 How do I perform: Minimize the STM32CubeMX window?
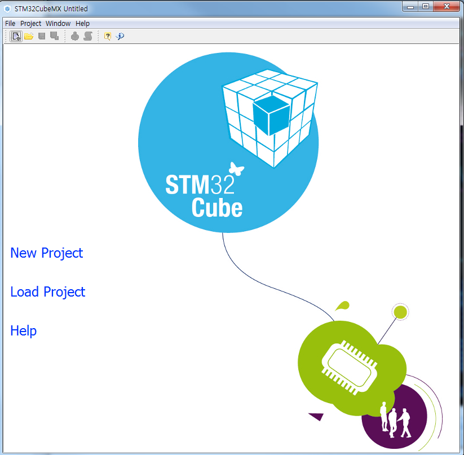point(410,7)
